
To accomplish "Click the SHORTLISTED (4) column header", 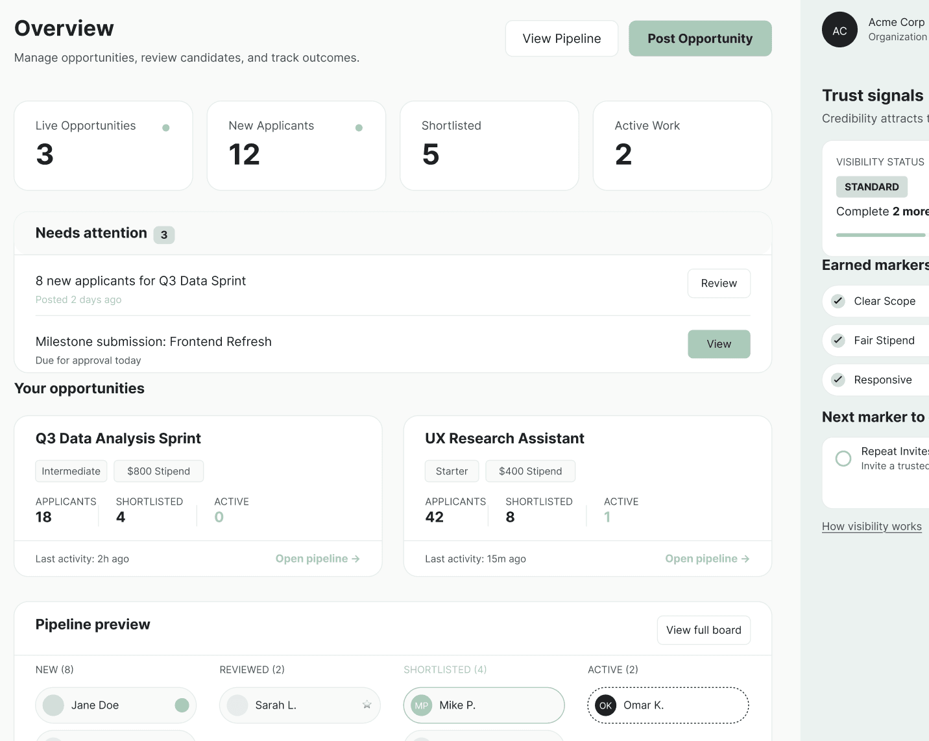I will click(445, 670).
